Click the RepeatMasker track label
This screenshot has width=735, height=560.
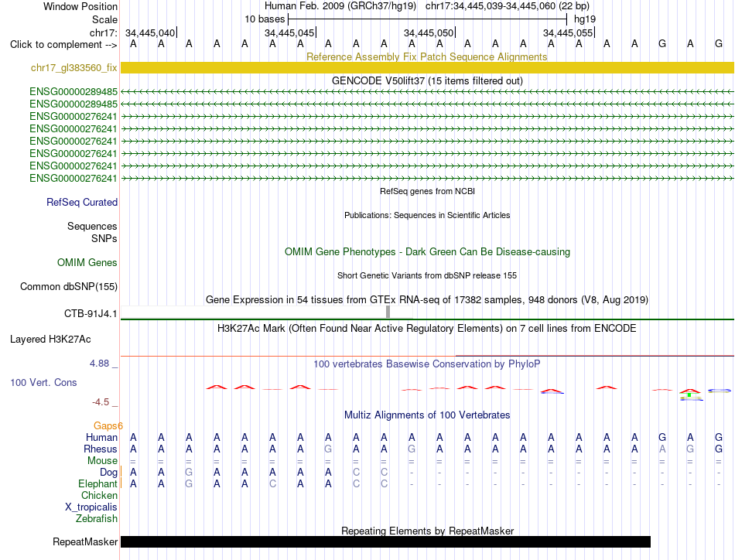(85, 541)
